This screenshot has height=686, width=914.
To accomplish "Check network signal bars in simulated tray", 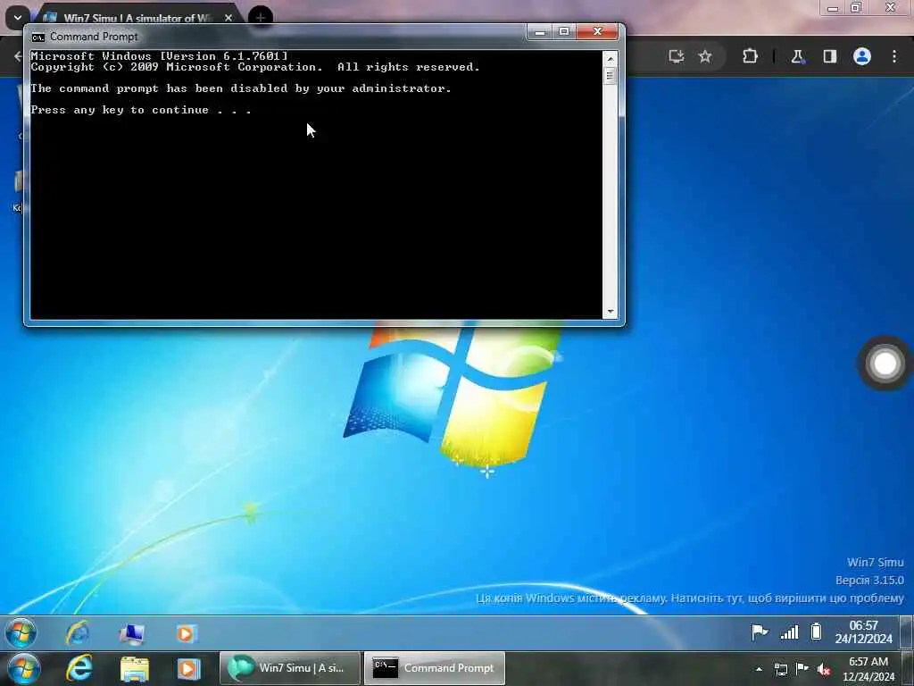I will coord(789,632).
